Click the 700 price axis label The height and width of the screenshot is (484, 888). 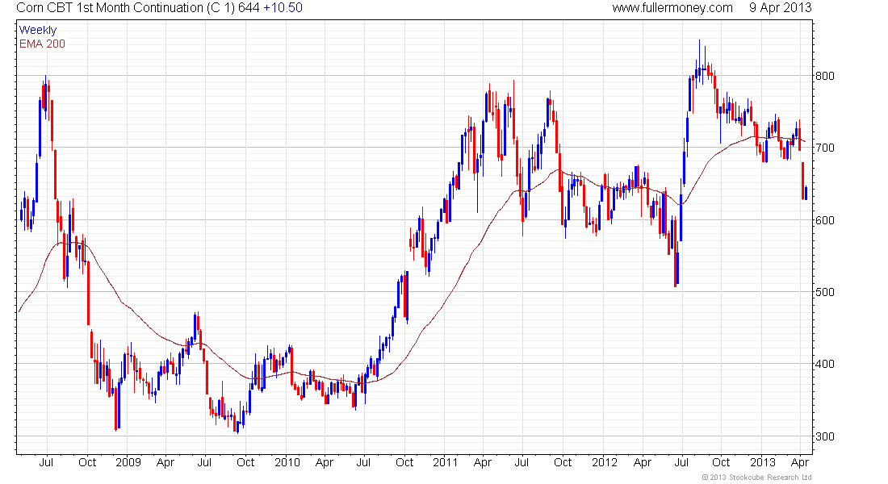[x=824, y=148]
